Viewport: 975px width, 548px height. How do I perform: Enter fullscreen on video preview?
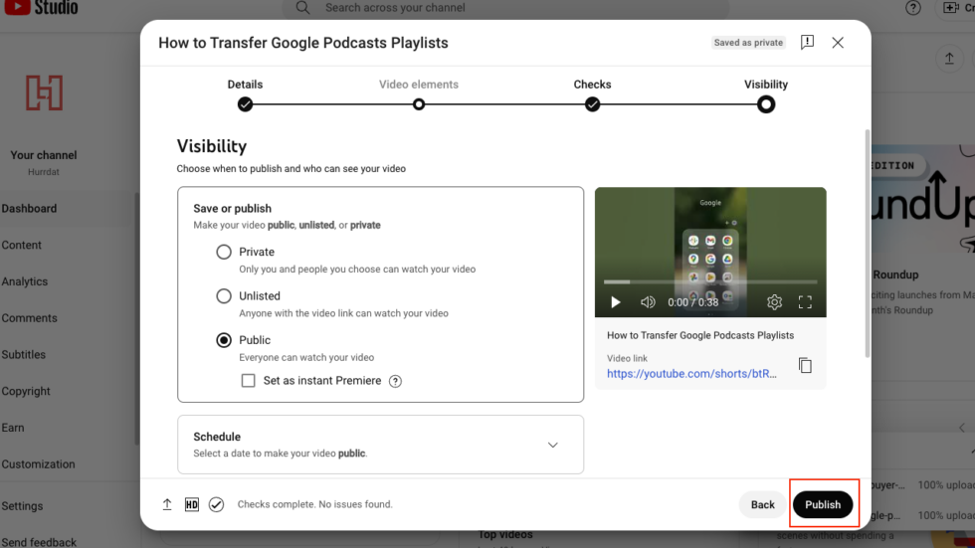[x=805, y=302]
